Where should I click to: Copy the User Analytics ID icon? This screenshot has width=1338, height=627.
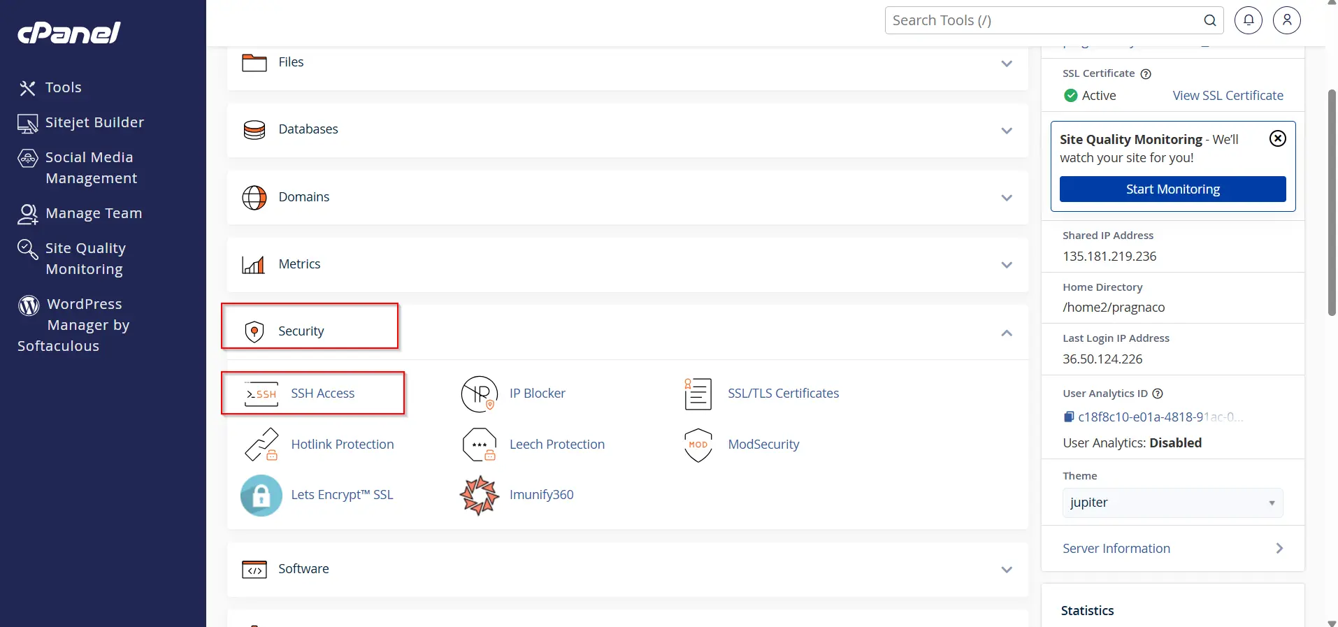1069,417
